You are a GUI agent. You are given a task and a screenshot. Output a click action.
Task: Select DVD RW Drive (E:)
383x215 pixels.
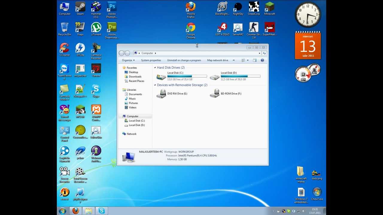[172, 94]
